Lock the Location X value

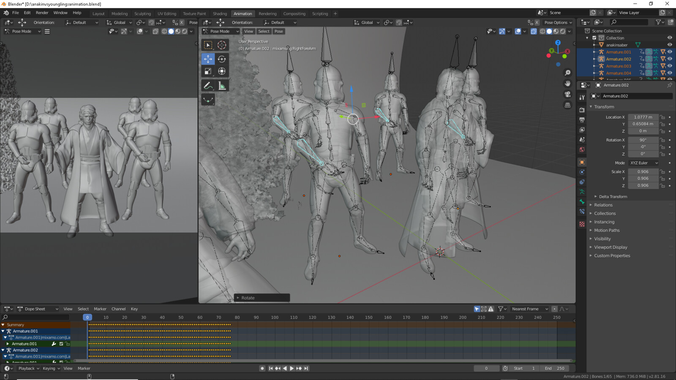click(x=662, y=117)
